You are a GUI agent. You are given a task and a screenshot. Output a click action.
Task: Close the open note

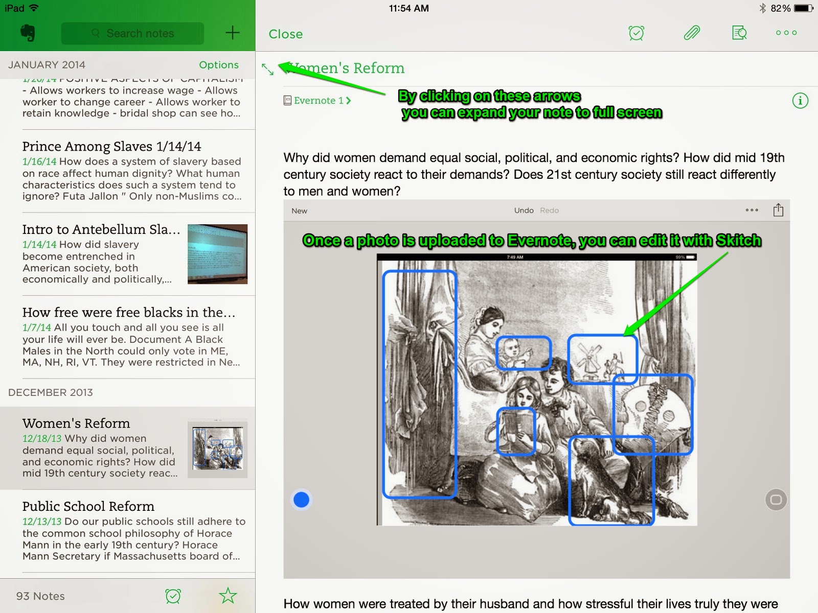(286, 34)
